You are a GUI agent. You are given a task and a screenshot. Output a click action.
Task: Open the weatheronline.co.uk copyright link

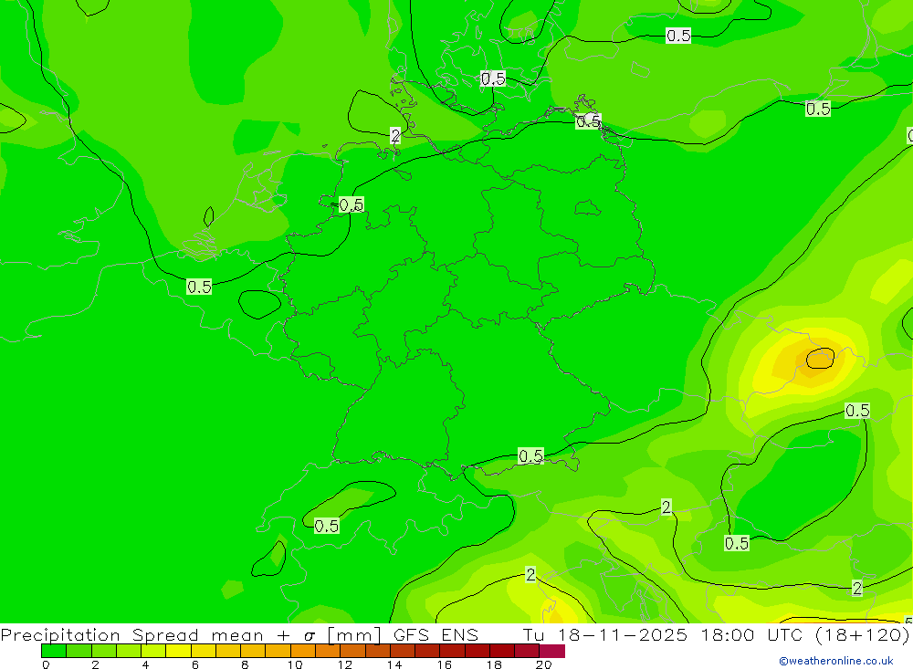[x=836, y=661]
